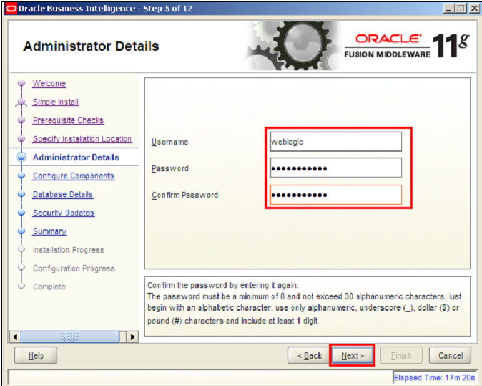Click the Specify Installation Location bullet icon
The width and height of the screenshot is (482, 386).
pos(21,139)
